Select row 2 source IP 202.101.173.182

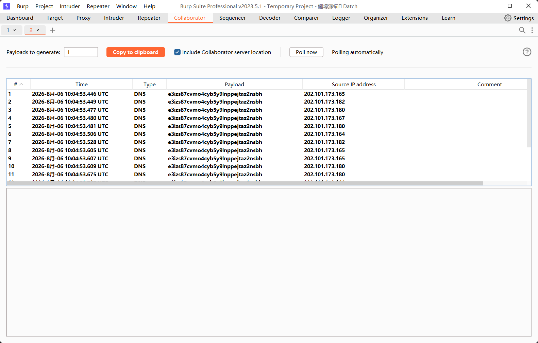click(x=324, y=102)
